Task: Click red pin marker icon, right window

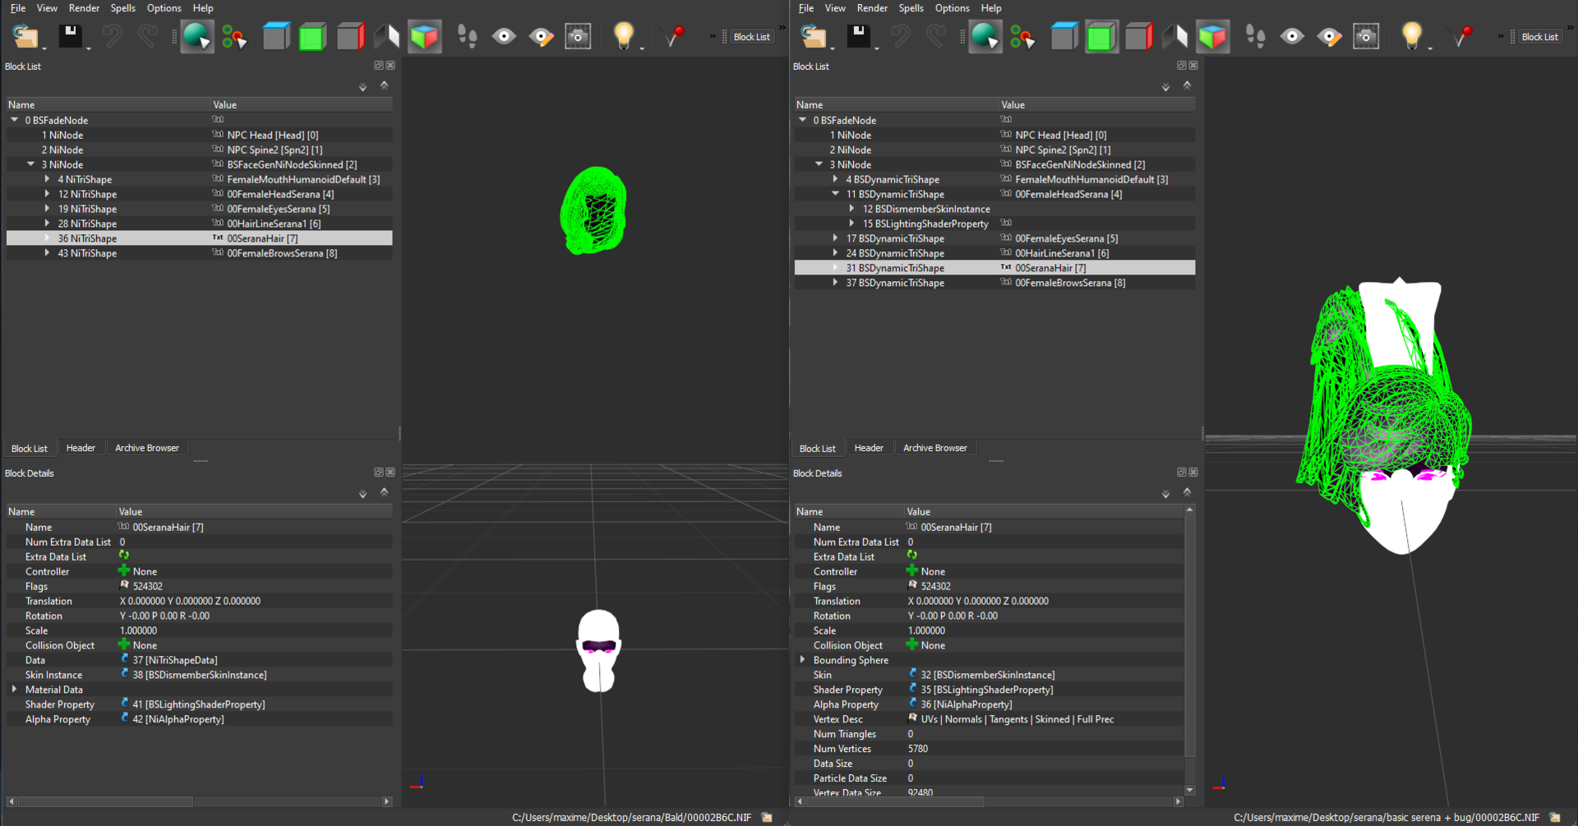Action: 1462,36
